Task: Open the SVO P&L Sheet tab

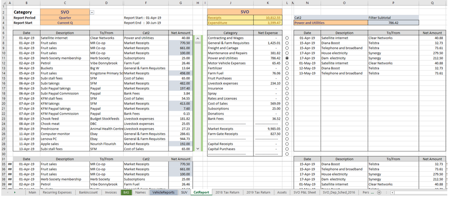Action: pyautogui.click(x=305, y=193)
